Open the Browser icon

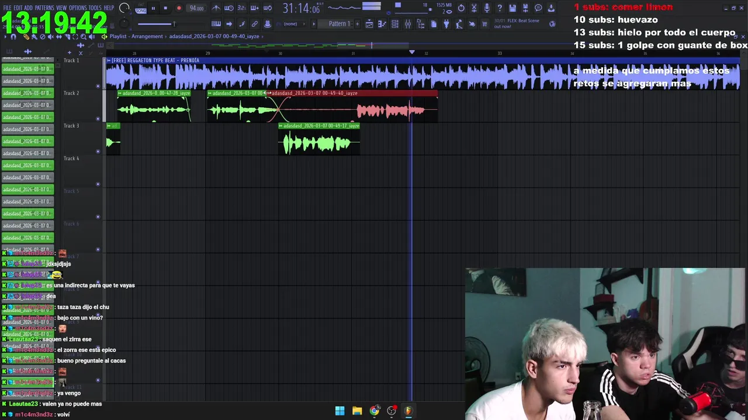tap(421, 24)
